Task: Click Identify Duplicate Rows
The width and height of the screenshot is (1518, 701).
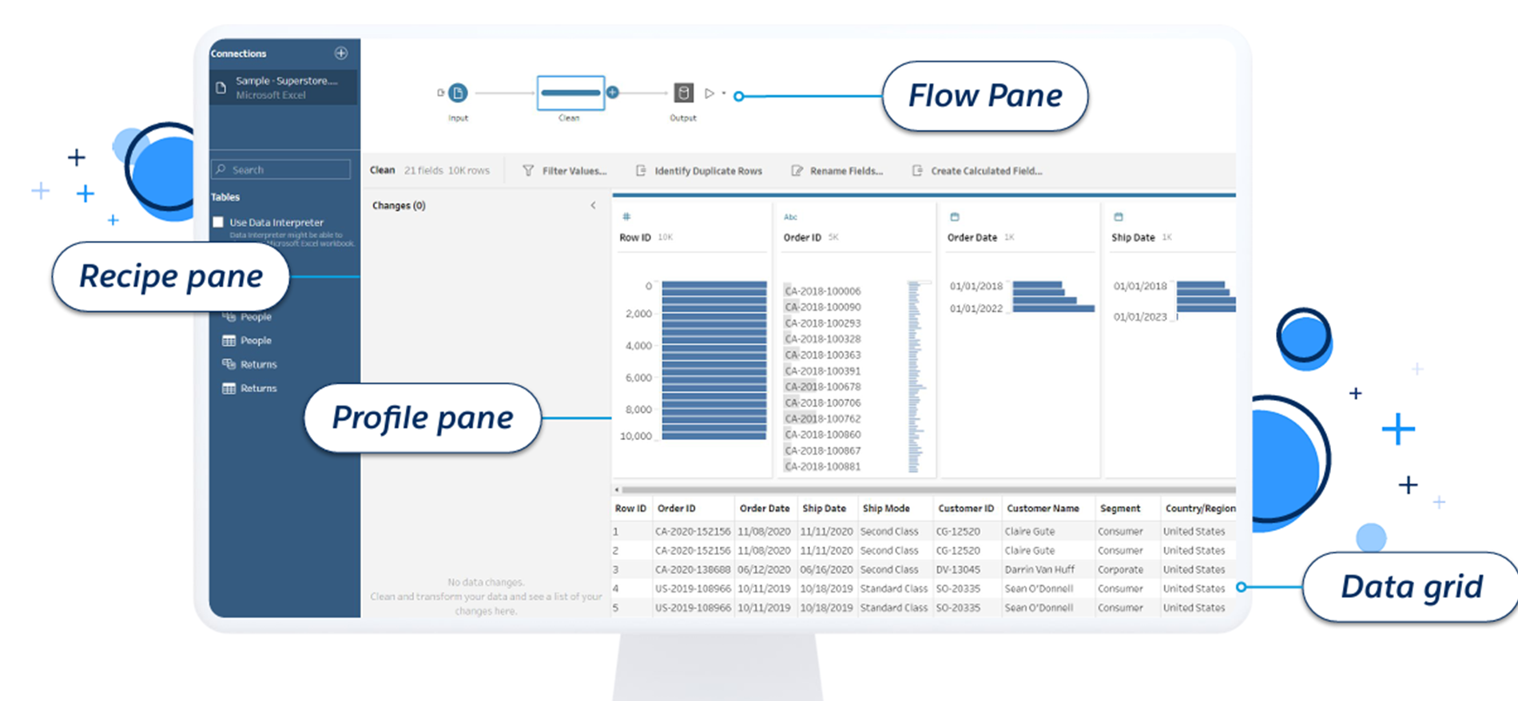Action: click(699, 171)
